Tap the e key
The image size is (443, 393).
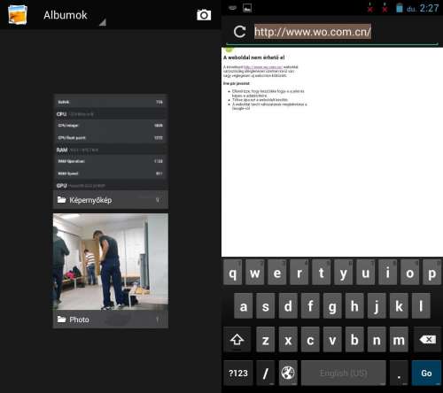[277, 273]
